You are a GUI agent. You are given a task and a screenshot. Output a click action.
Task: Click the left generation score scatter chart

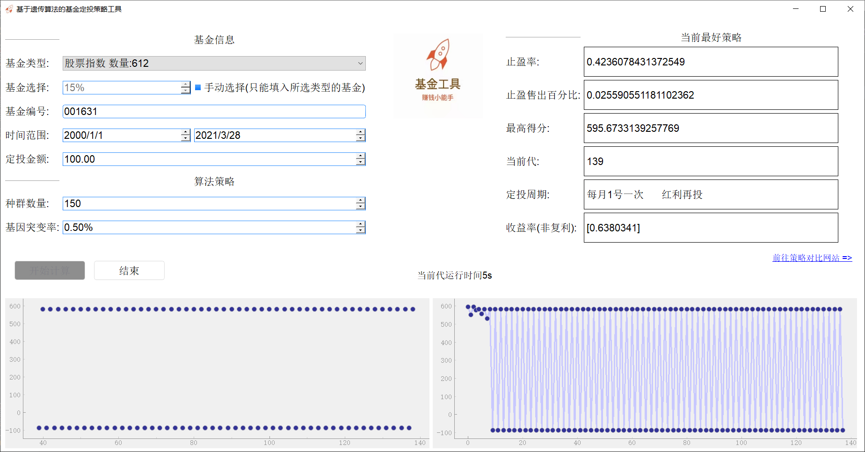click(215, 369)
